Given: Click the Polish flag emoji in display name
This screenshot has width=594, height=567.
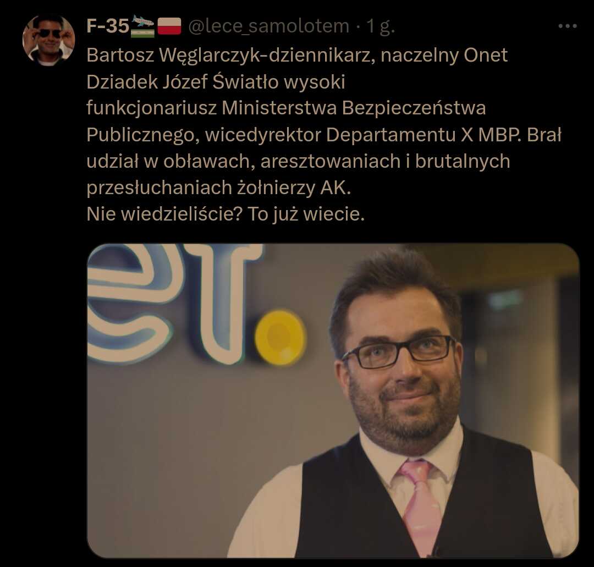Looking at the screenshot, I should tap(169, 26).
